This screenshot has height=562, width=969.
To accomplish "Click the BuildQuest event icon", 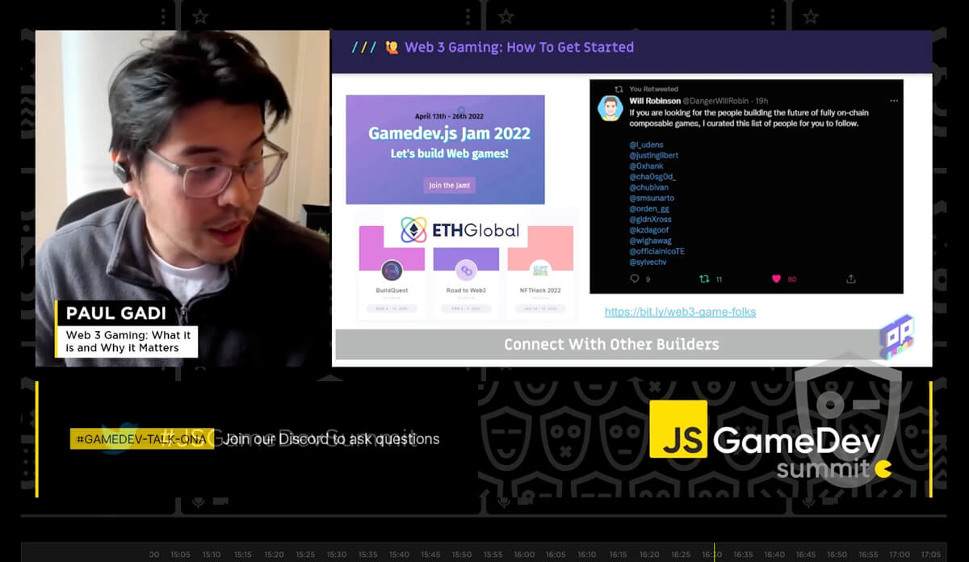I will [392, 271].
